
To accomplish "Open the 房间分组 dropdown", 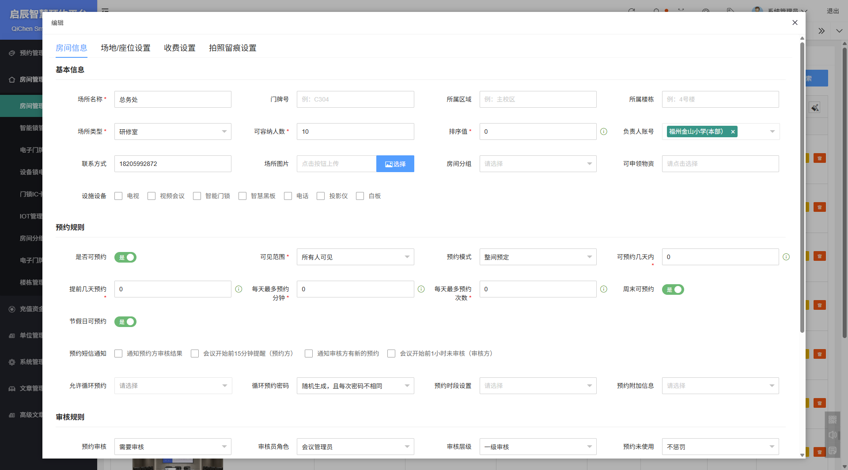I will (538, 164).
